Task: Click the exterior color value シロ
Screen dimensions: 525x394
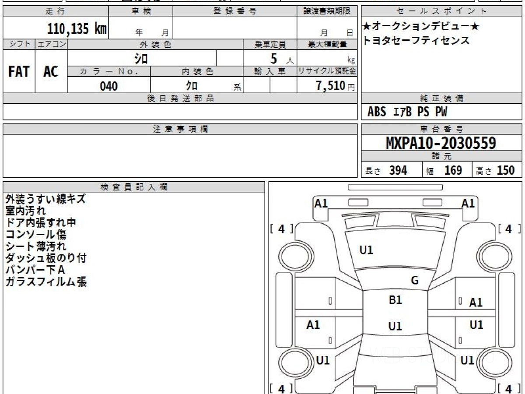Action: coord(141,58)
